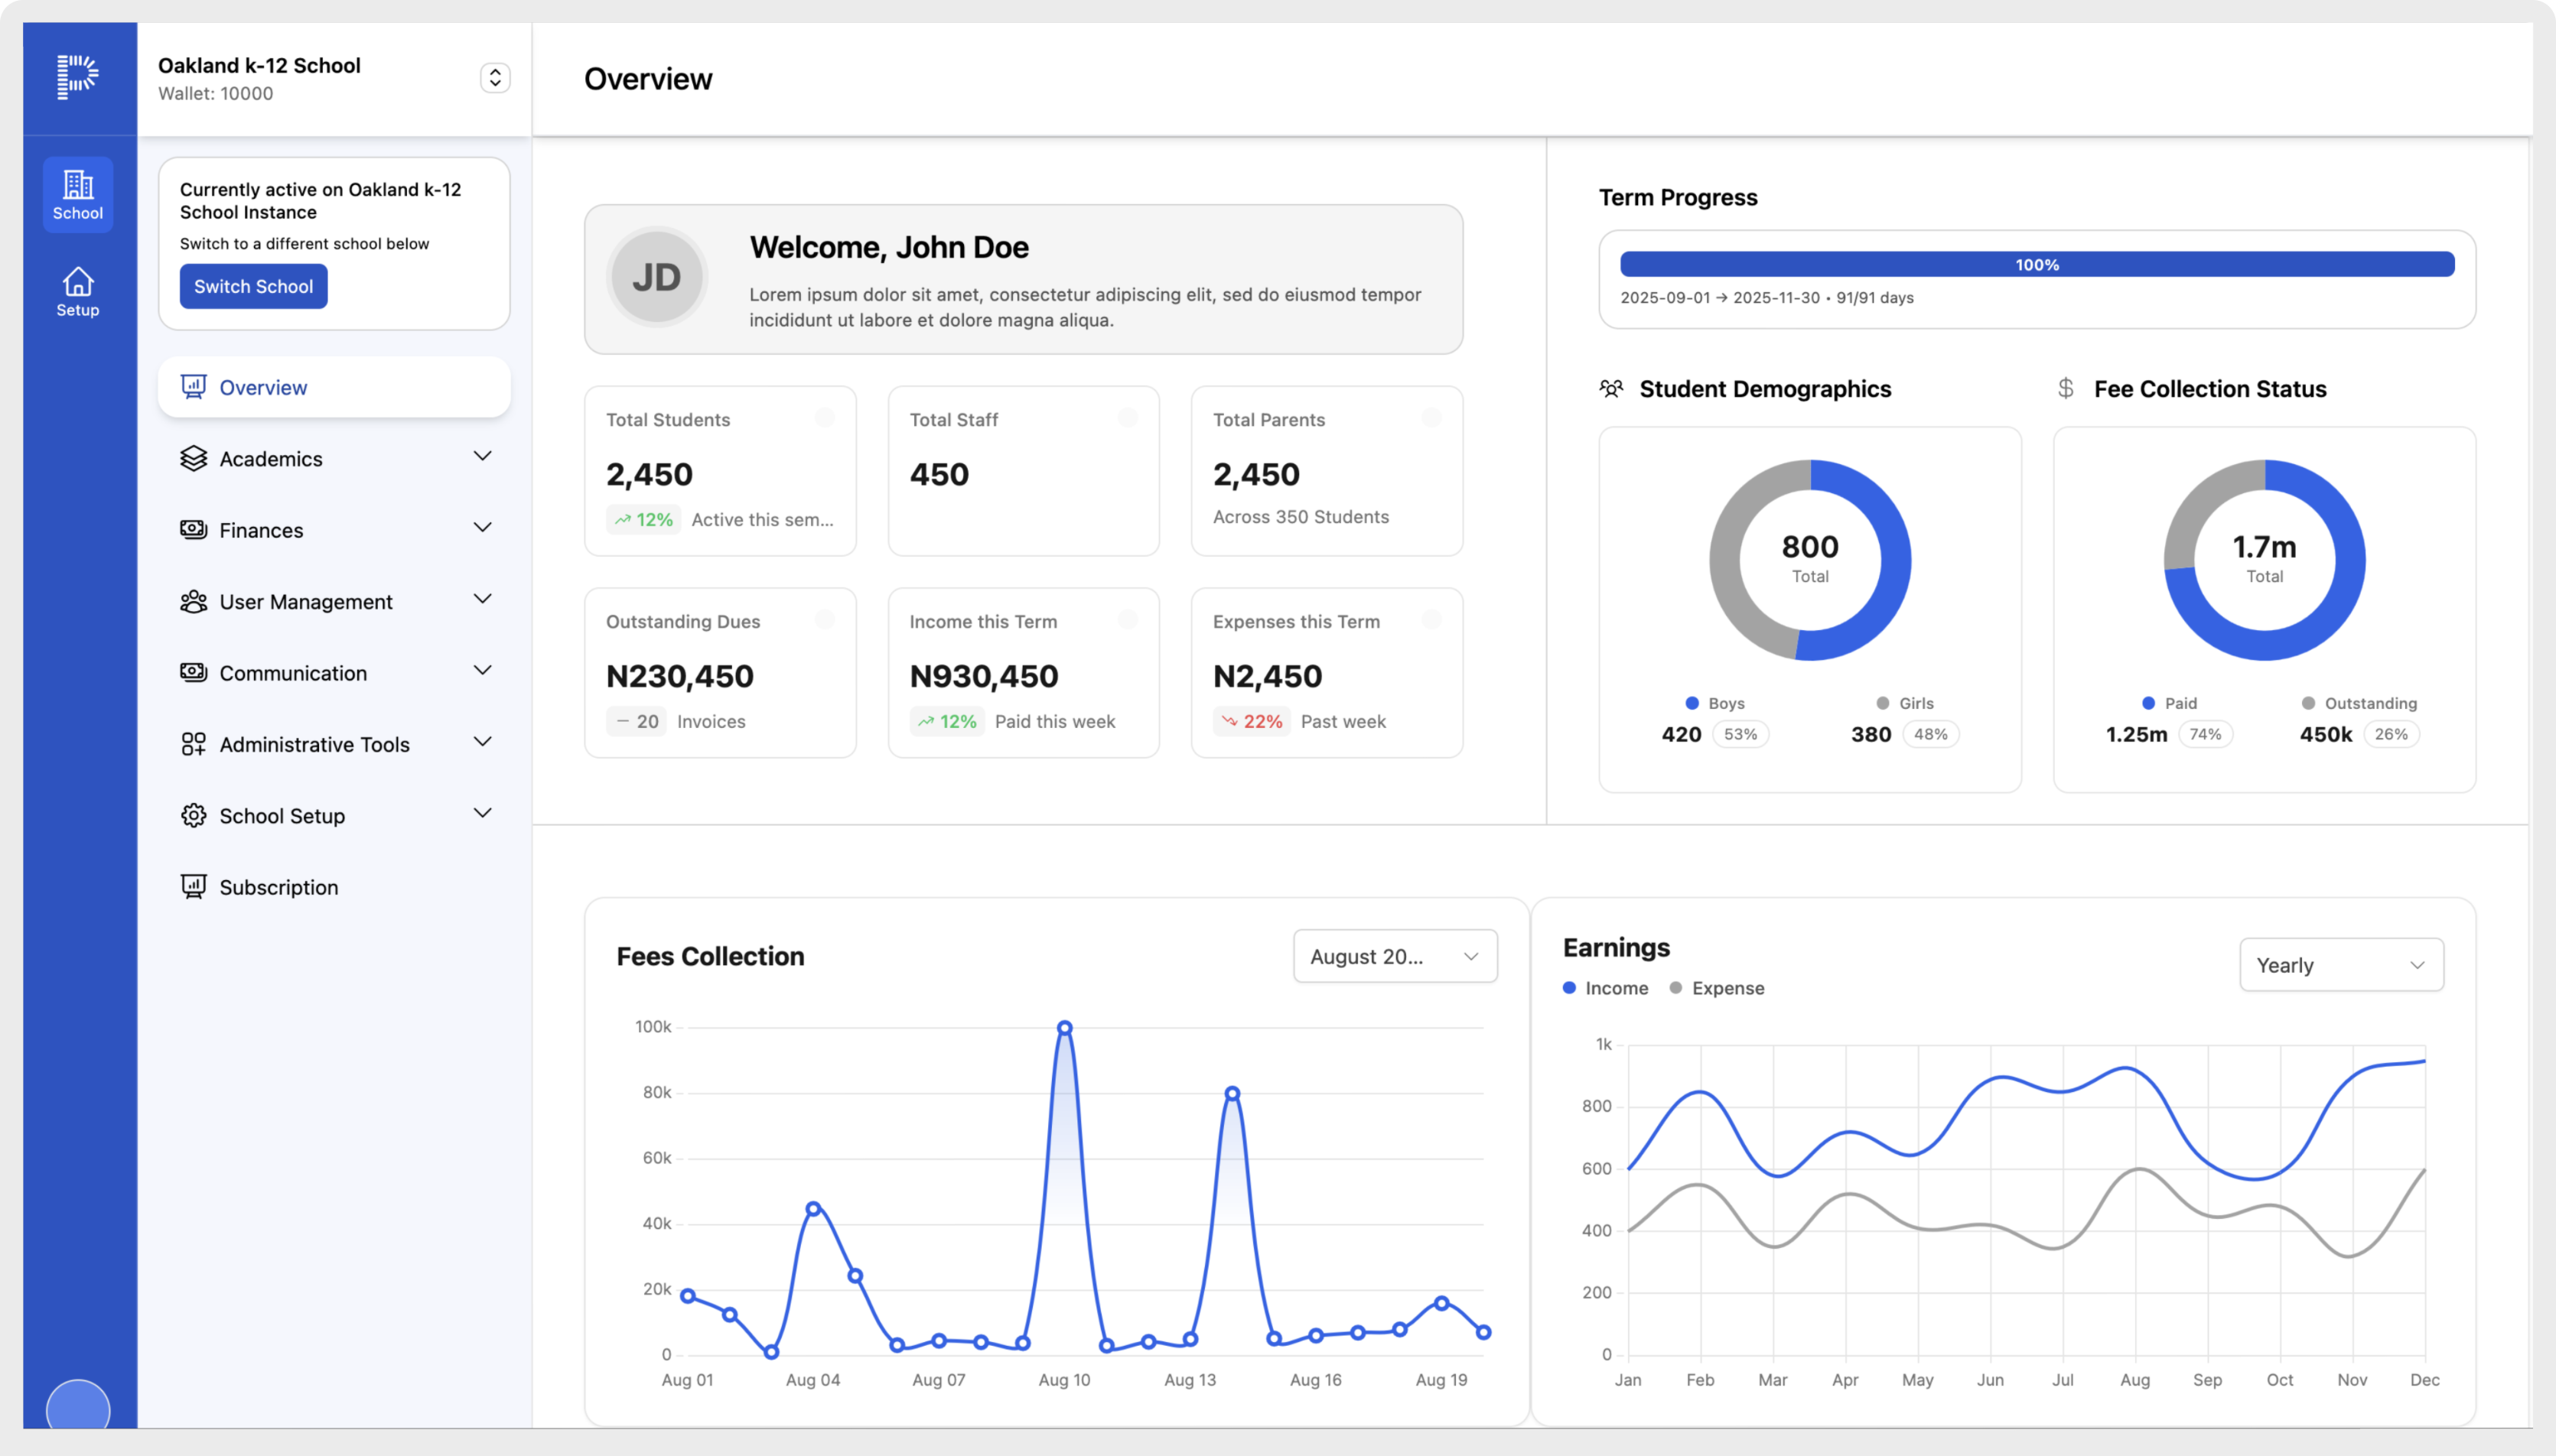2556x1456 pixels.
Task: Open the August month dropdown in Fees Collection
Action: click(1394, 956)
